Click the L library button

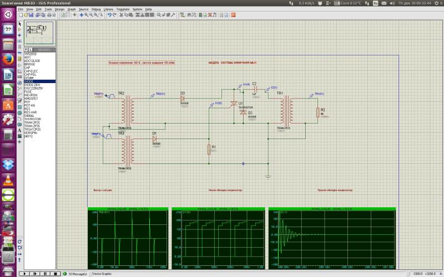click(29, 49)
